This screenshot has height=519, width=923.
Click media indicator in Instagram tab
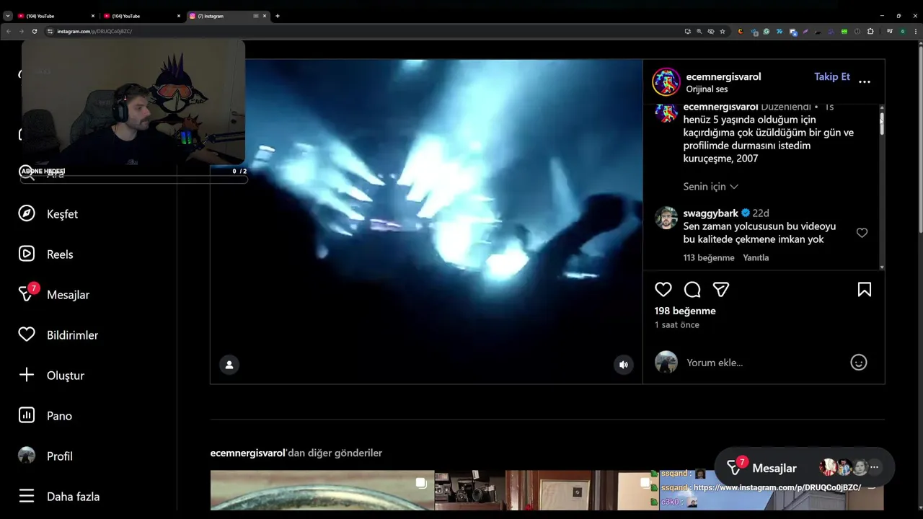255,16
